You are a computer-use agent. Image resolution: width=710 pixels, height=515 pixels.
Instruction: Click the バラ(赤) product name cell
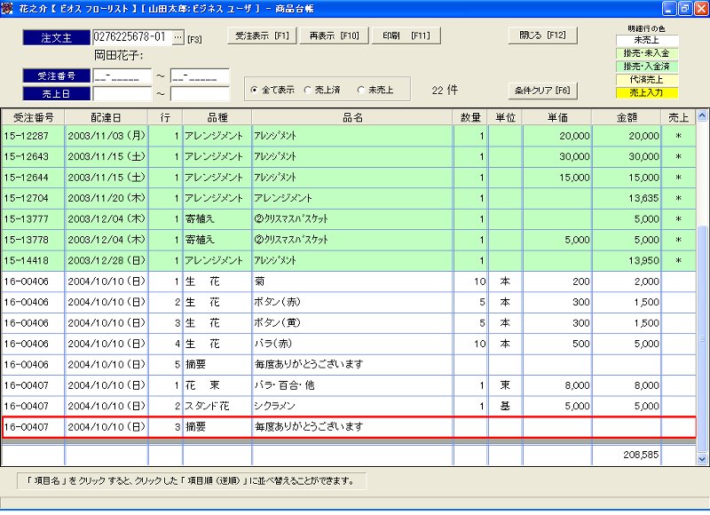point(352,344)
